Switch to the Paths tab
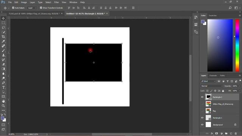The height and width of the screenshot is (136, 242). pos(222,76)
